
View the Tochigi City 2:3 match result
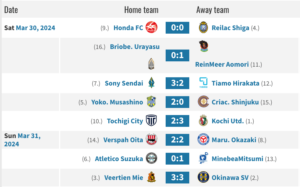pos(177,121)
